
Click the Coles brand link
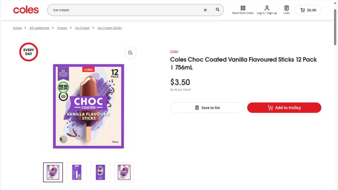tap(174, 51)
